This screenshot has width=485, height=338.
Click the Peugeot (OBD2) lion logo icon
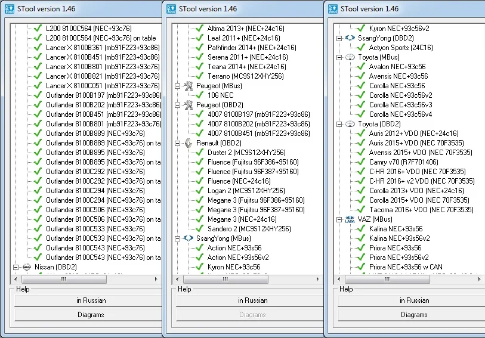tap(189, 105)
